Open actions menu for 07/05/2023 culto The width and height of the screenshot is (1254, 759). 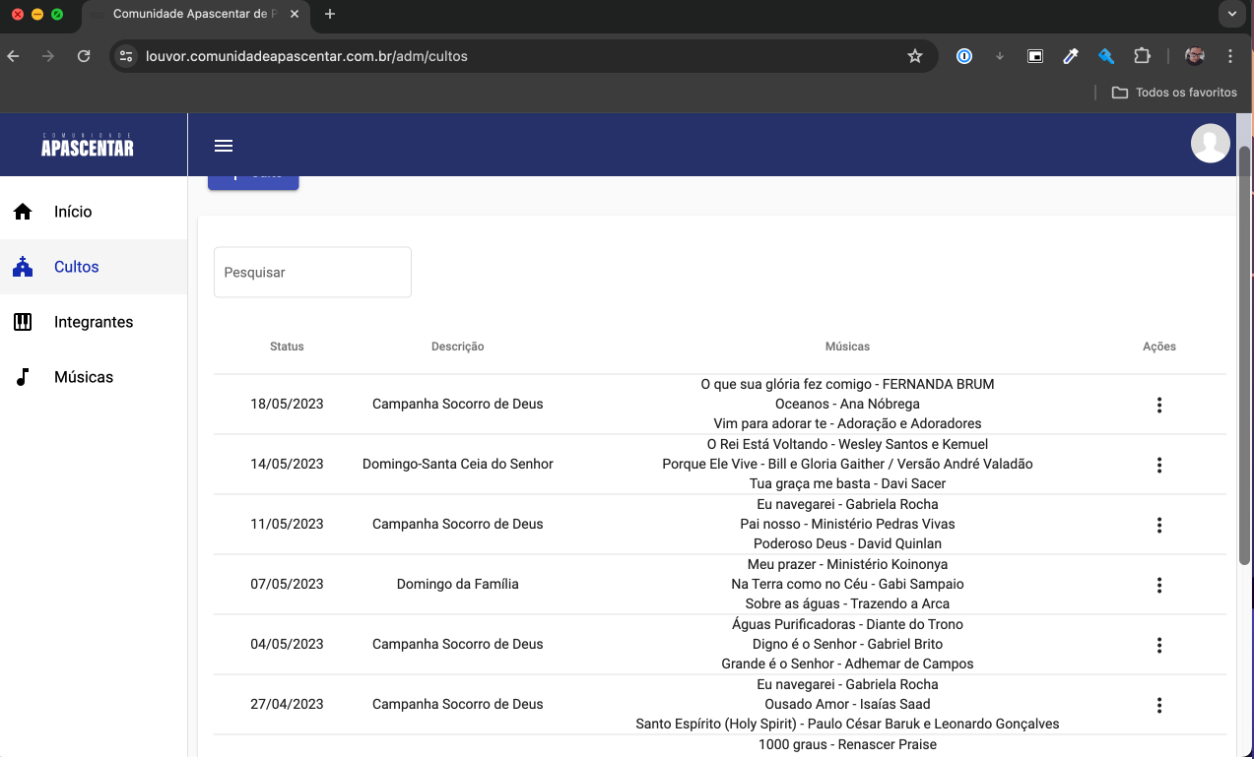1159,585
